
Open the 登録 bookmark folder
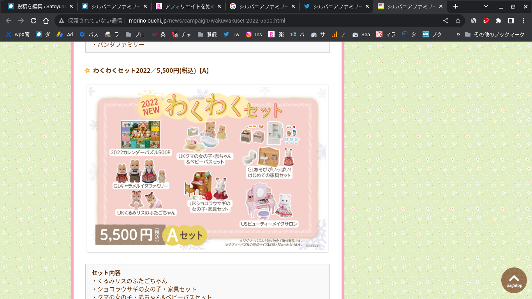pos(208,34)
